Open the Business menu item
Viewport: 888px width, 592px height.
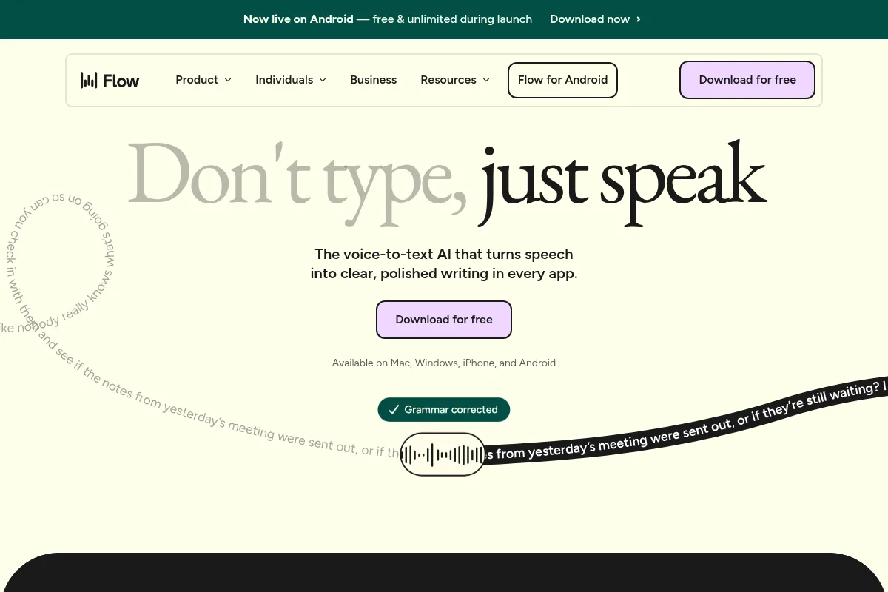(x=374, y=80)
